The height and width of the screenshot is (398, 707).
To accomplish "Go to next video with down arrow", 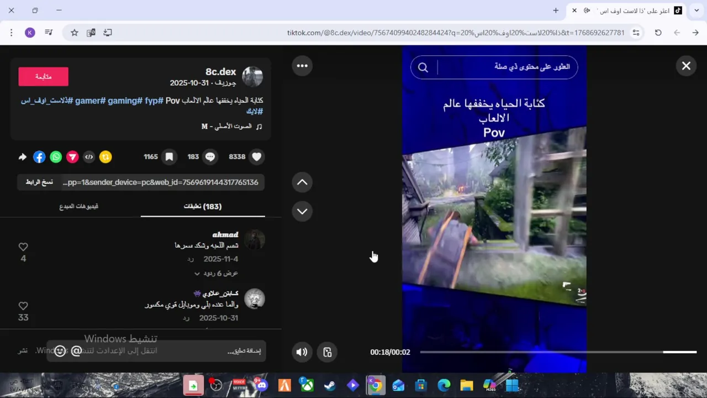I will tap(302, 211).
